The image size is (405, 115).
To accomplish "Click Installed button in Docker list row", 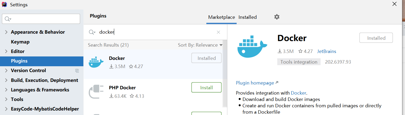I will point(206,58).
